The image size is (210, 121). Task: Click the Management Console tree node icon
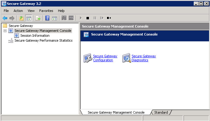[x=11, y=31]
